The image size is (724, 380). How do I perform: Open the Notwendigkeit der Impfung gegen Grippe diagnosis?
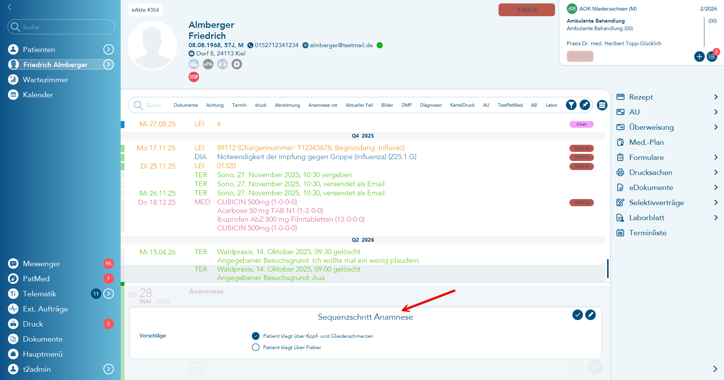click(317, 157)
